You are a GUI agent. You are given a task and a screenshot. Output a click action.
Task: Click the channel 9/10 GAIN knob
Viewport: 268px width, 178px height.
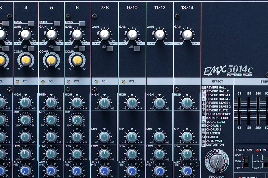coord(132,35)
